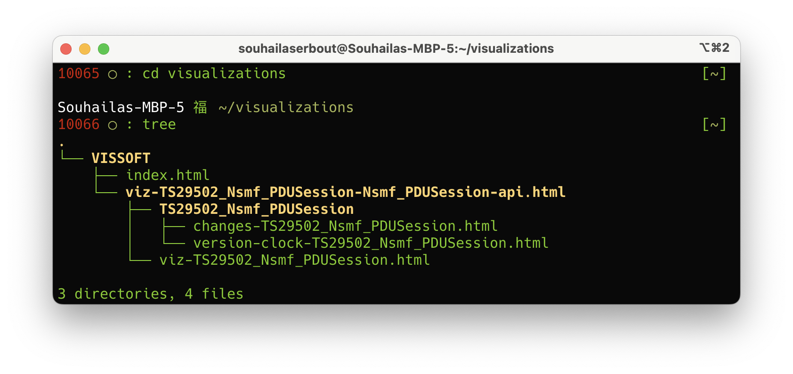Click the history number 10065
The image size is (793, 374).
(79, 73)
